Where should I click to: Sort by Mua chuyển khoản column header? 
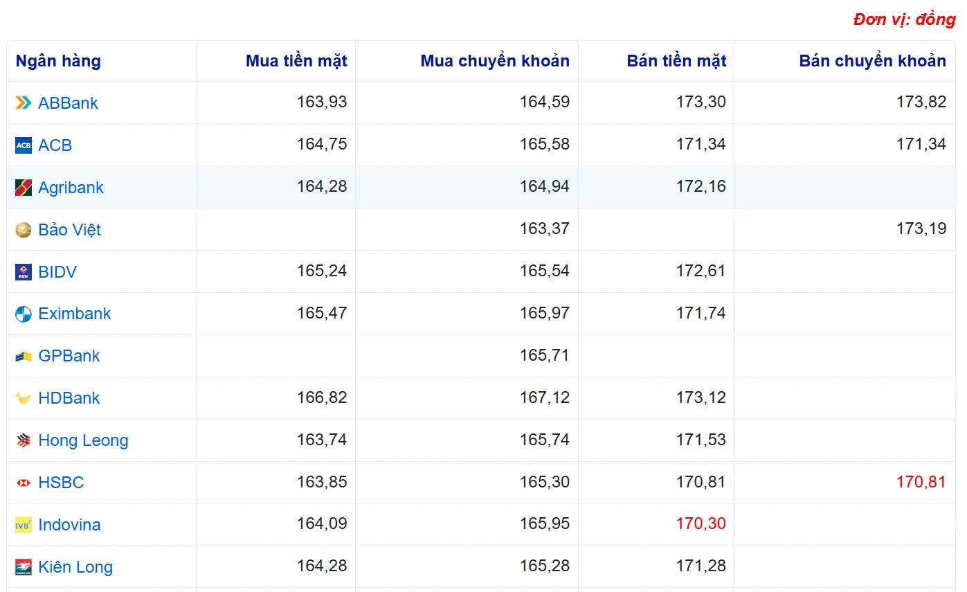pyautogui.click(x=495, y=61)
